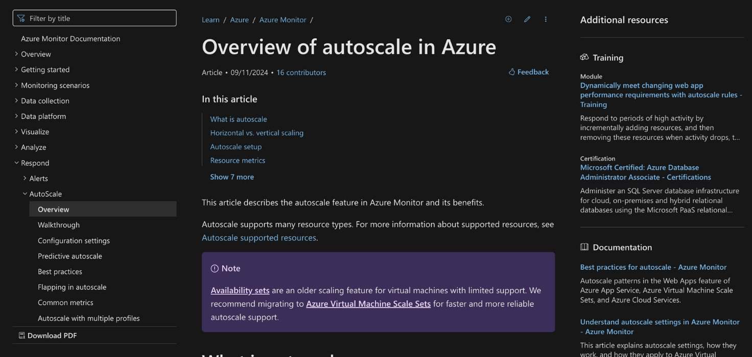Image resolution: width=752 pixels, height=357 pixels.
Task: Show 7 more article sections
Action: click(232, 177)
